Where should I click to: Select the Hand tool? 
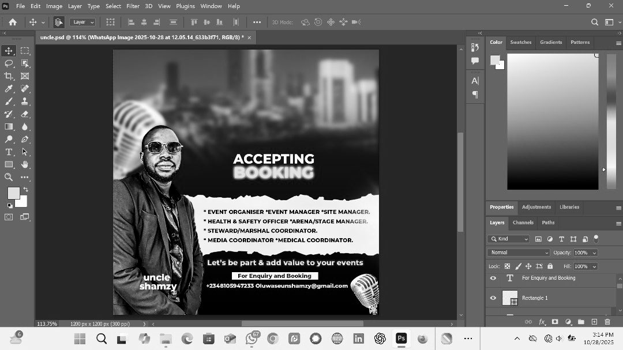coord(24,164)
